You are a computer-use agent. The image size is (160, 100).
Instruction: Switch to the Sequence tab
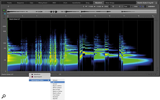pyautogui.click(x=20, y=3)
